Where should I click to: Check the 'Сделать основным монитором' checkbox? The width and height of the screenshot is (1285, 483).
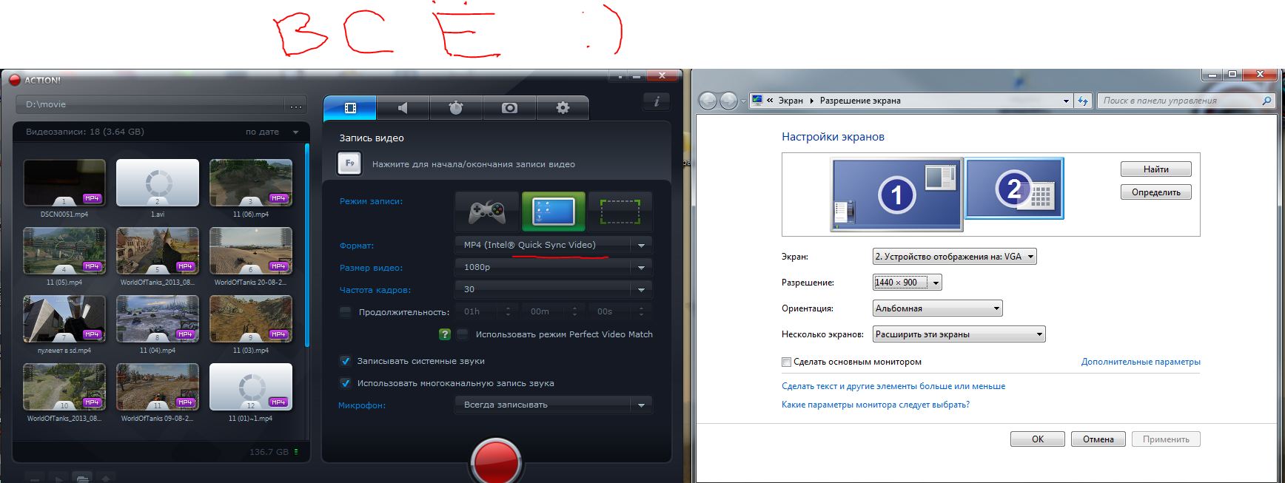tap(786, 362)
